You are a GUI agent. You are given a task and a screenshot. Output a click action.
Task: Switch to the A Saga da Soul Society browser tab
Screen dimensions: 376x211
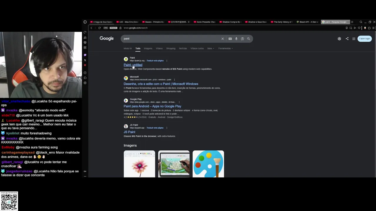[101, 22]
